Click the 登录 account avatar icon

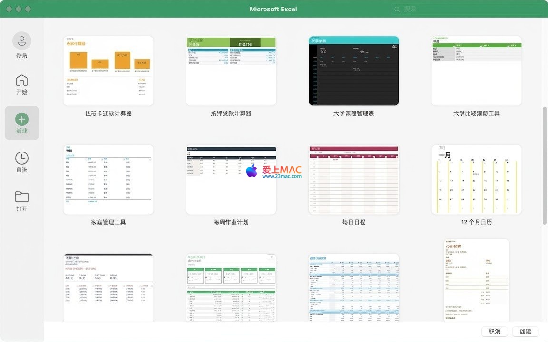[x=22, y=41]
